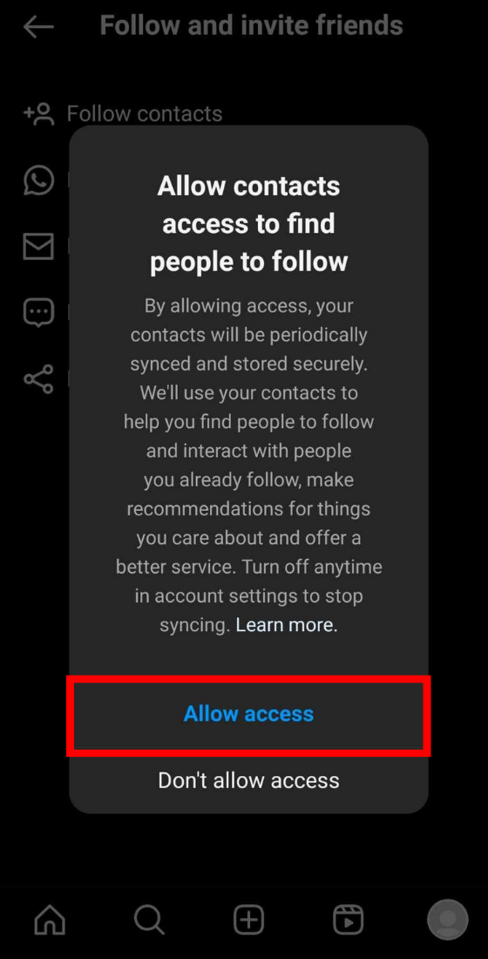
Task: Tap the dialog heading about contacts access
Action: click(248, 224)
